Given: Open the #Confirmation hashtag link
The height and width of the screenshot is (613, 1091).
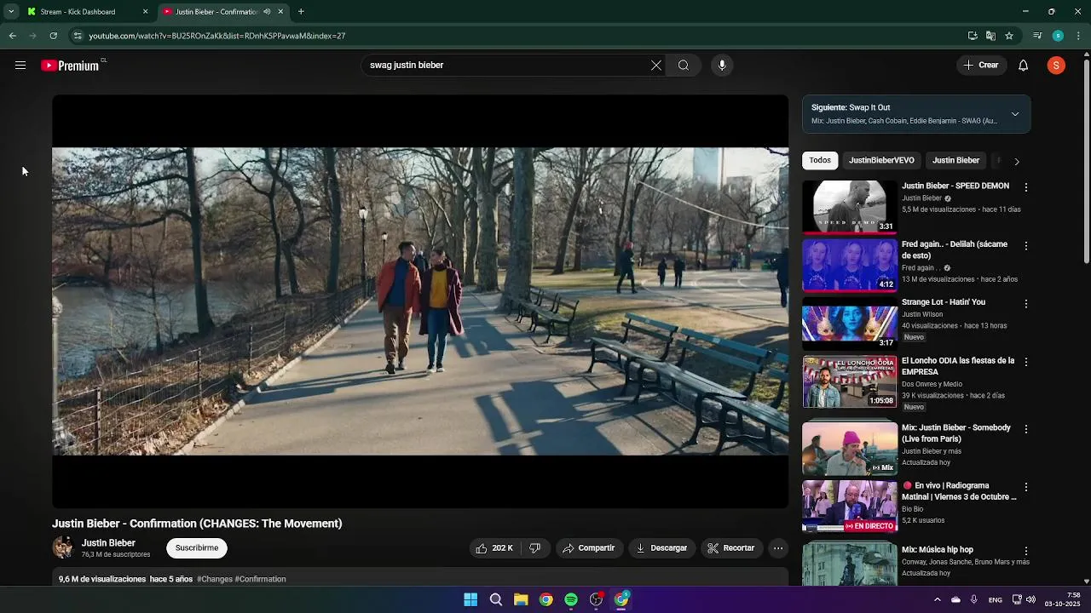Looking at the screenshot, I should [x=260, y=580].
